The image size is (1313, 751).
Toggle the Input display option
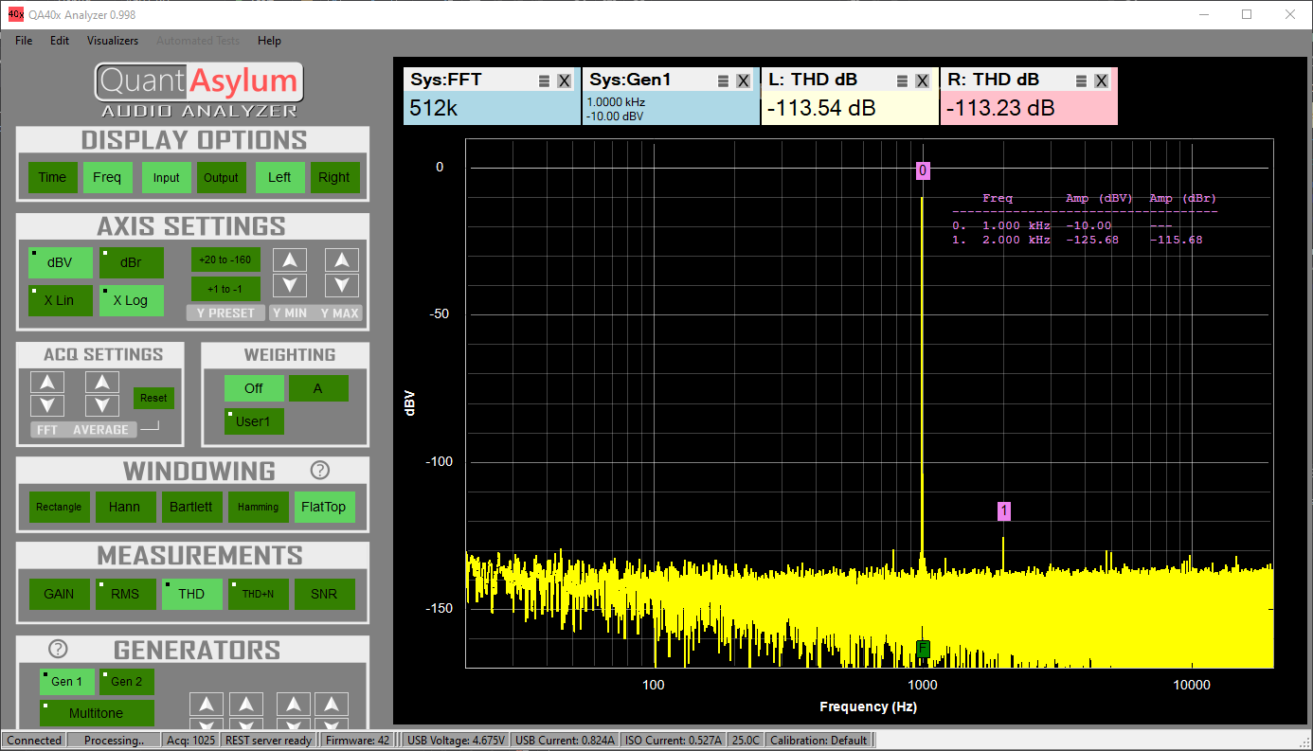[166, 177]
